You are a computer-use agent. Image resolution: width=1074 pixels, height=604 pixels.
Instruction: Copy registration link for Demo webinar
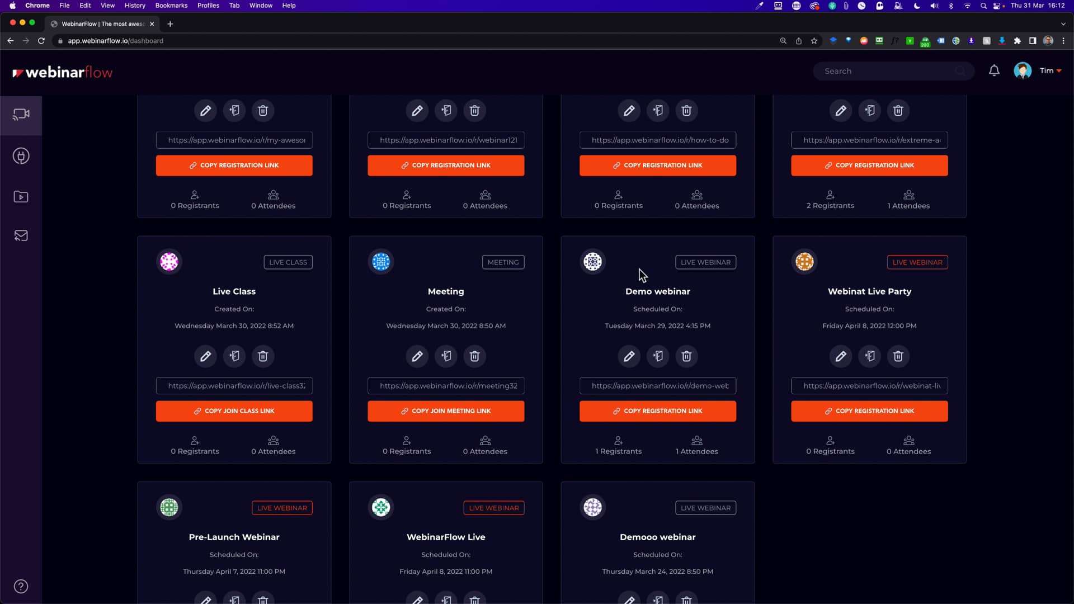click(657, 411)
